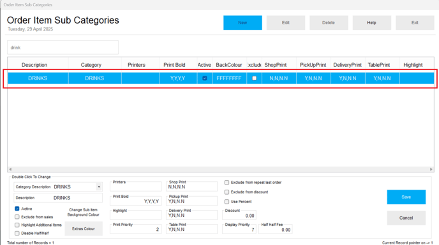Exit the Order Item Sub Categories window

point(415,23)
